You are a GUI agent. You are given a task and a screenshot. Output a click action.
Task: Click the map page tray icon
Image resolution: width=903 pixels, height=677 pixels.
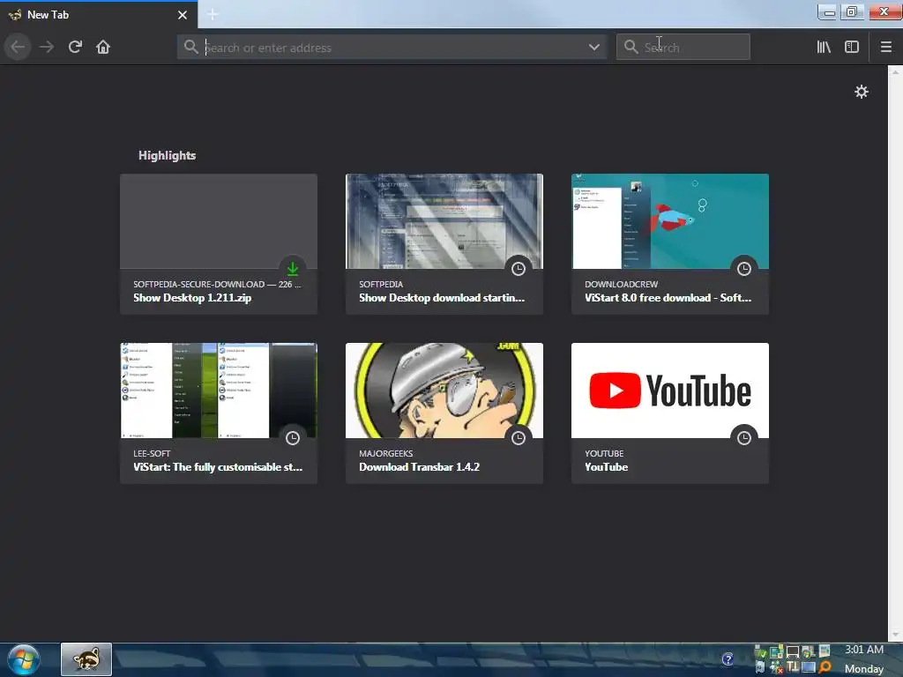[x=825, y=651]
